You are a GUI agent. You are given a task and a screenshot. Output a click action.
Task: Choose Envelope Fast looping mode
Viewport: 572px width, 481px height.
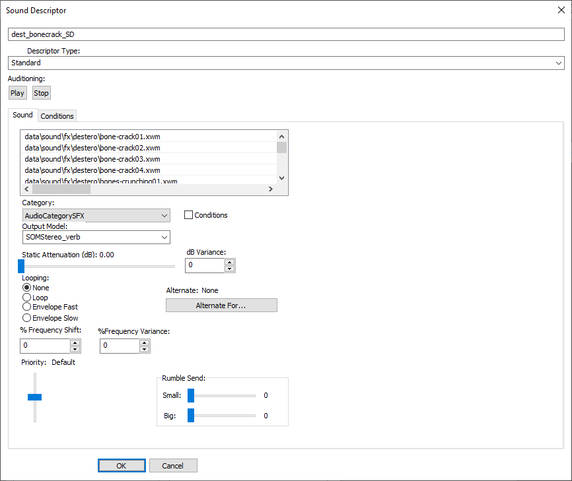[27, 307]
